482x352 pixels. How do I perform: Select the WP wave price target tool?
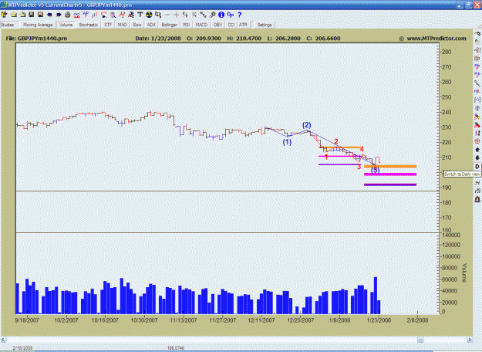[x=86, y=15]
